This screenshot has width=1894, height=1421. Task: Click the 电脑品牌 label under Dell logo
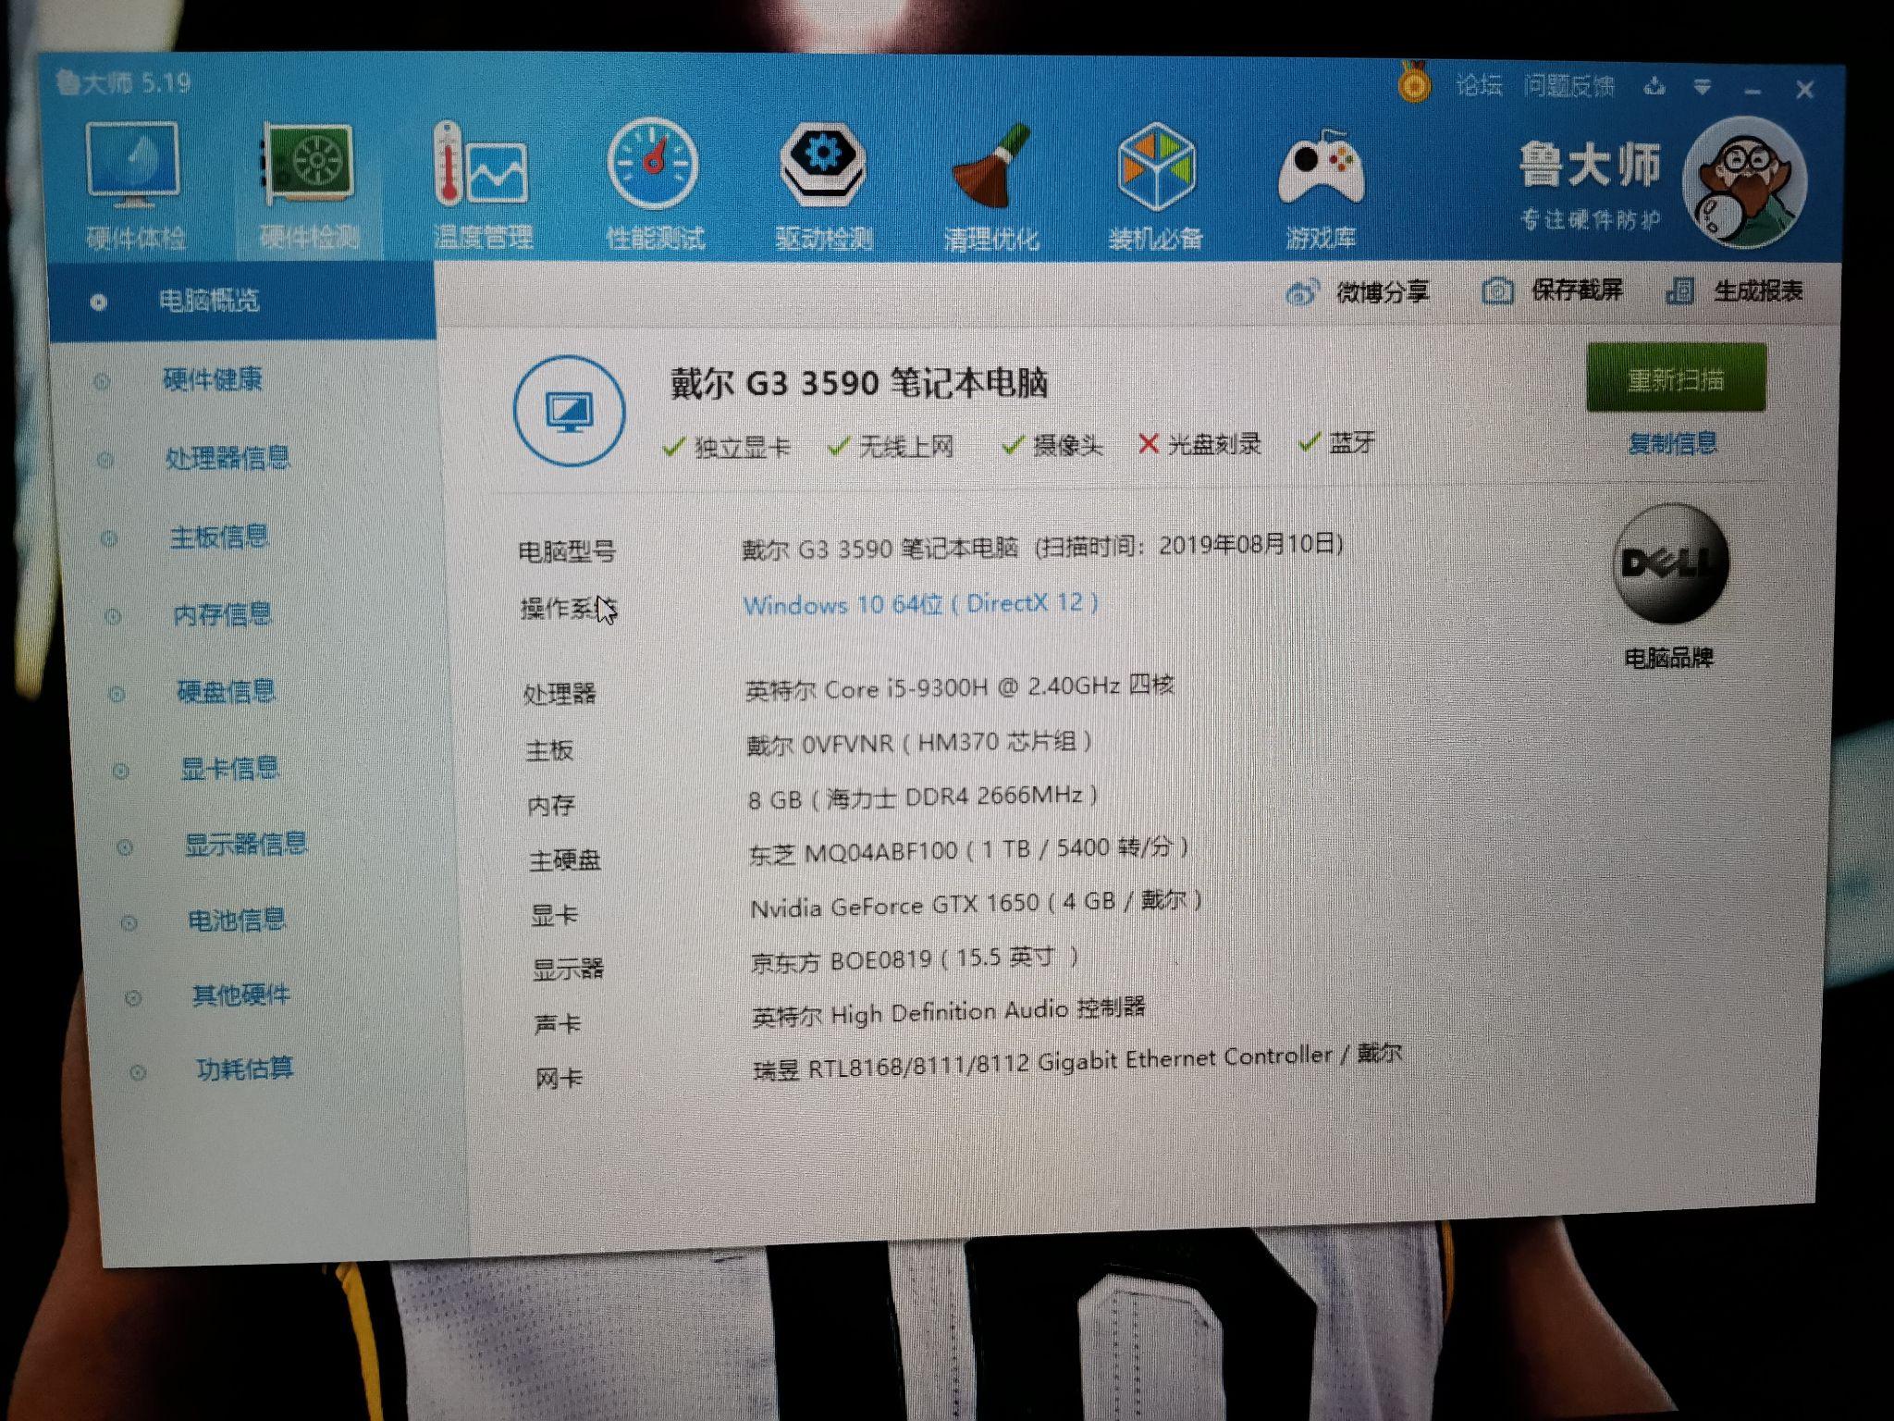click(1669, 658)
